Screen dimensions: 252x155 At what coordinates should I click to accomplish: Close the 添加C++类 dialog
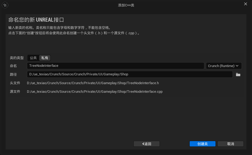[246, 4]
